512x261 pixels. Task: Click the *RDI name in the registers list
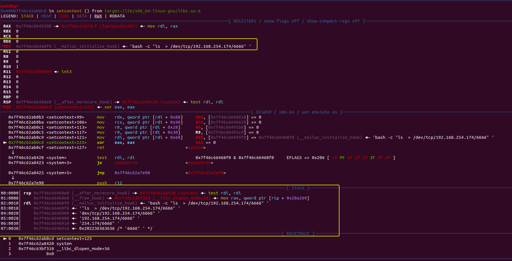pyautogui.click(x=6, y=46)
